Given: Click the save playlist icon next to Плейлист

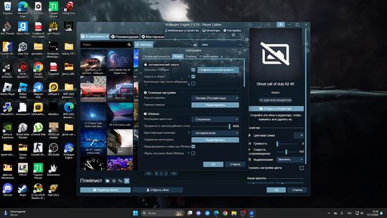Looking at the screenshot, I should click(114, 181).
